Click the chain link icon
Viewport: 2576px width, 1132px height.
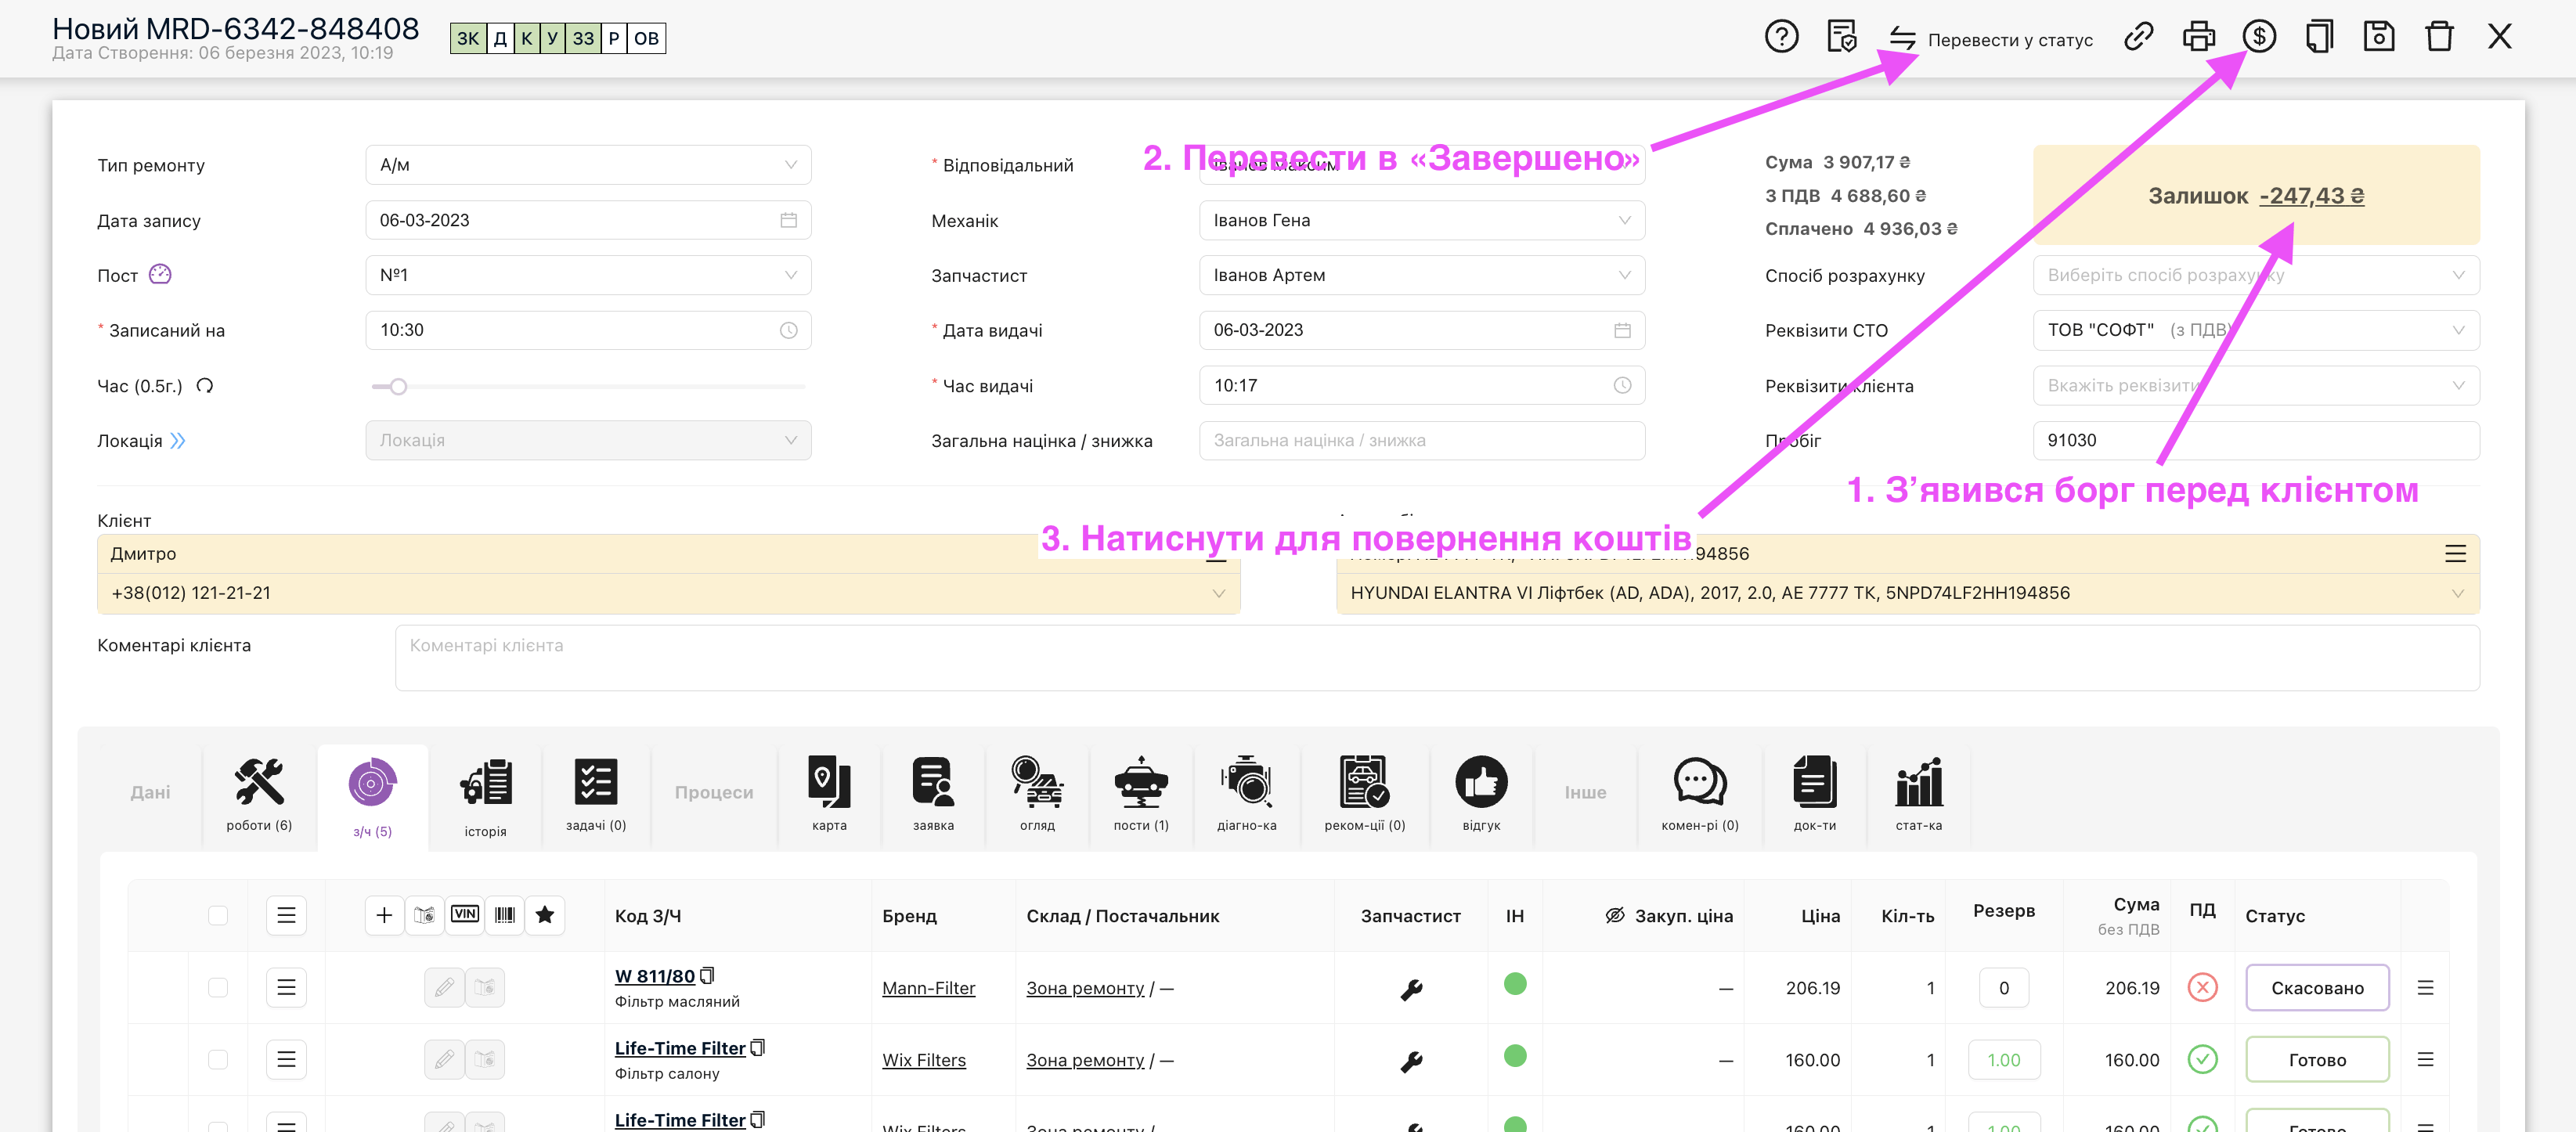tap(2138, 37)
